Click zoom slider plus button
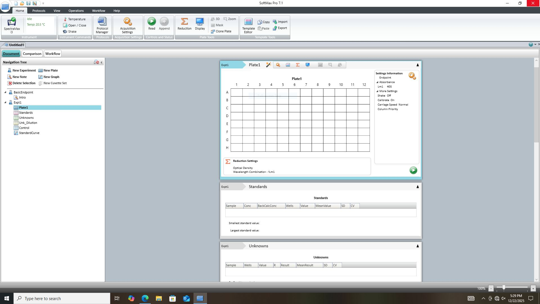Screen dimensions: 540x304 coord(533,288)
